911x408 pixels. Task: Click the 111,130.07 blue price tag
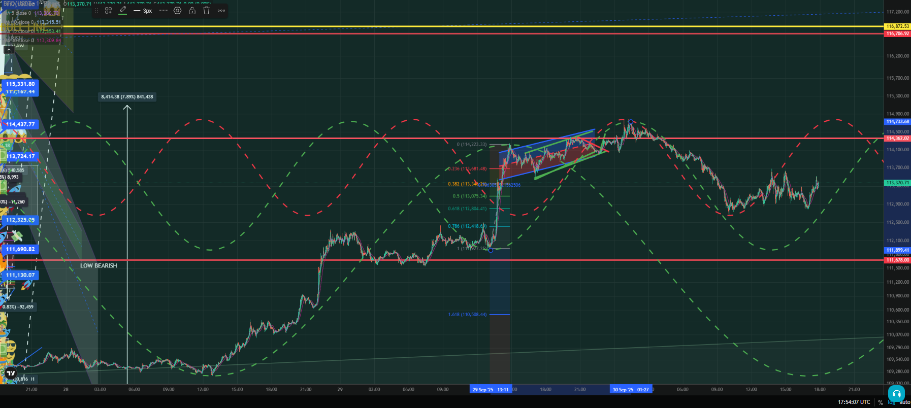coord(20,275)
